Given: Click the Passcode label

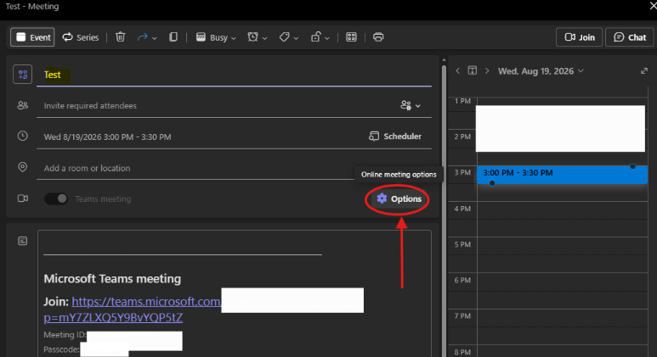Looking at the screenshot, I should 61,349.
